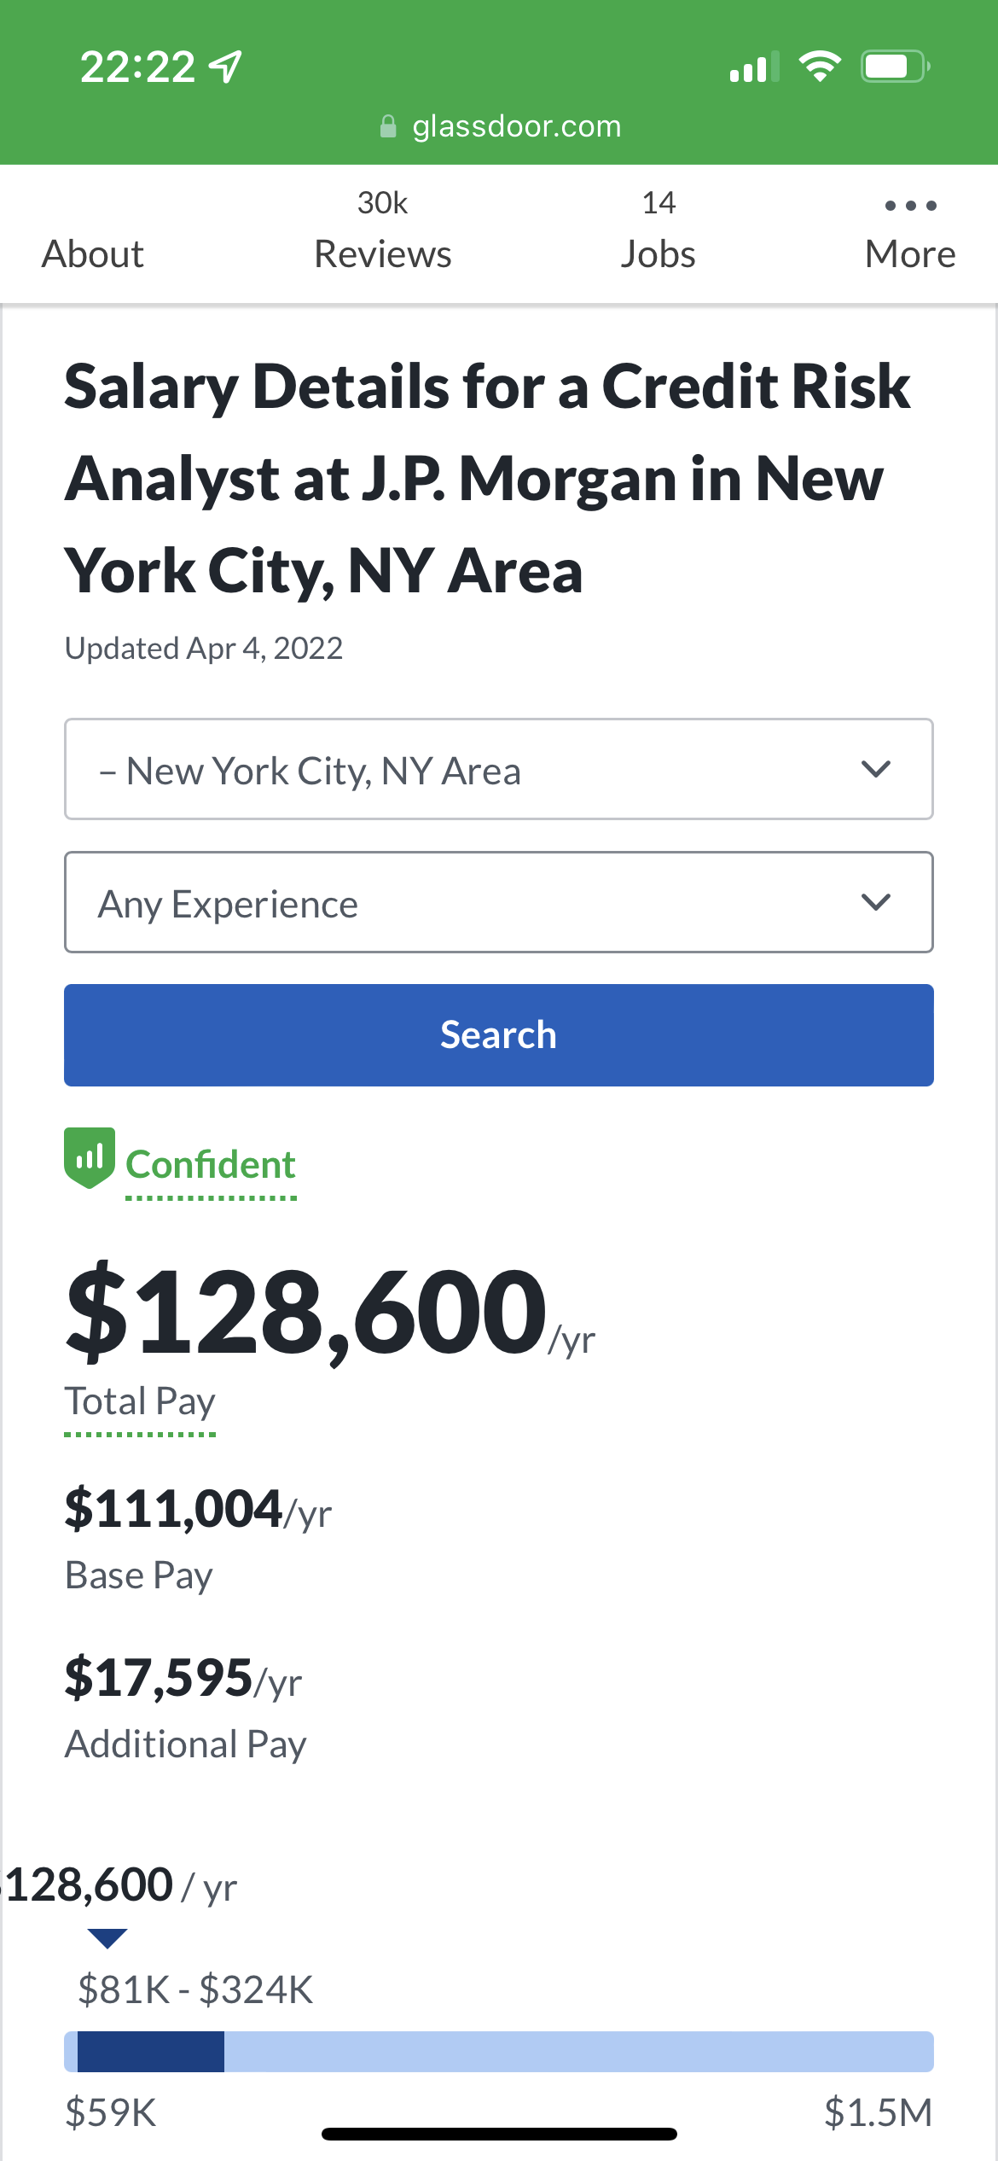Screen dimensions: 998x2161
Task: Expand experience list via chevron arrow
Action: click(876, 902)
